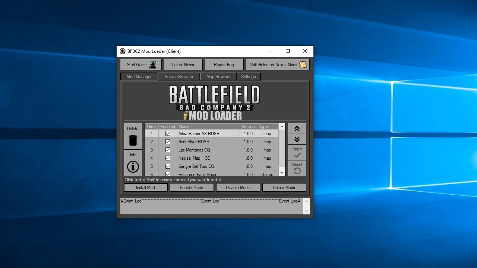
Task: Click the Enable Mods button
Action: [x=192, y=188]
